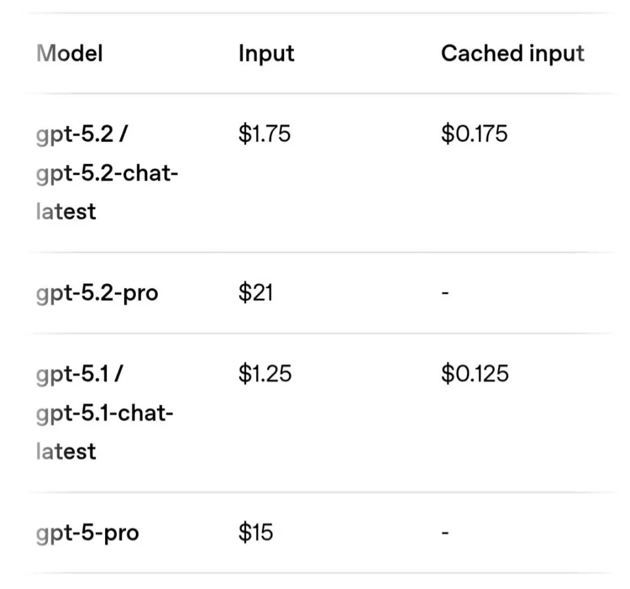Click the divider line below the header row

(x=315, y=94)
